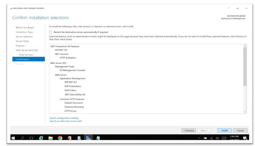Select the WCF Services row
This screenshot has width=255, height=146.
pyautogui.click(x=61, y=54)
